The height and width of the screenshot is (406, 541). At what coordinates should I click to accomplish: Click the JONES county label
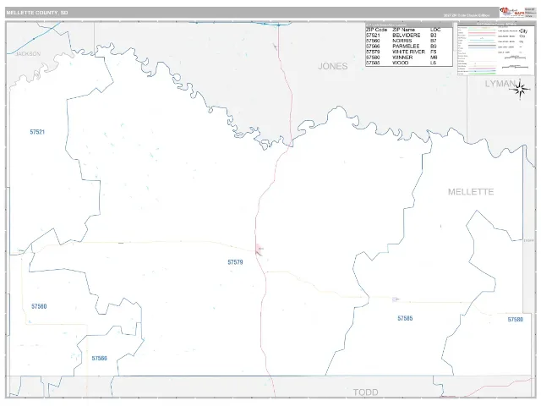(x=332, y=66)
